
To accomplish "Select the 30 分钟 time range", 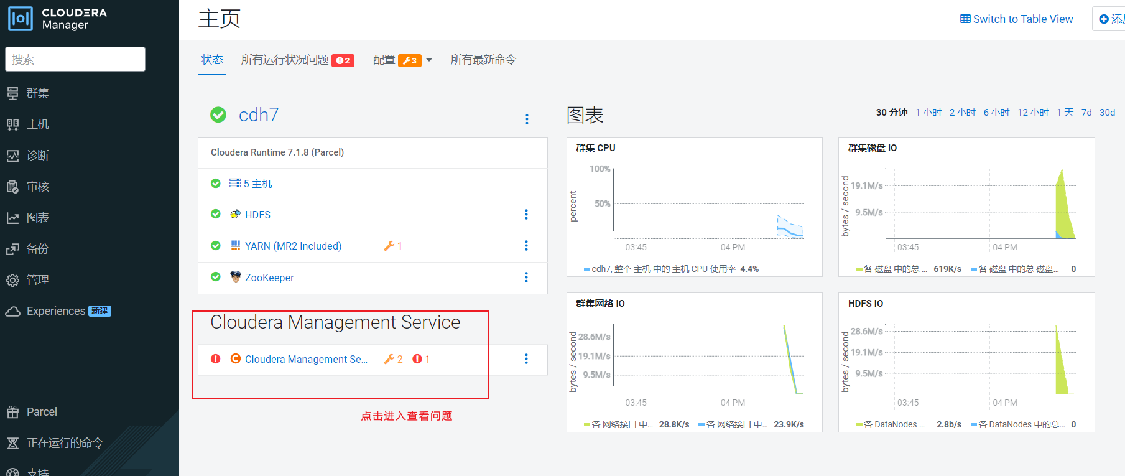I will [892, 113].
